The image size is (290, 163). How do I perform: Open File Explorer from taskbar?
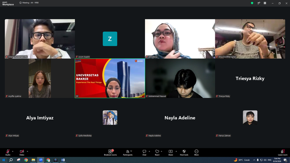tap(33, 160)
